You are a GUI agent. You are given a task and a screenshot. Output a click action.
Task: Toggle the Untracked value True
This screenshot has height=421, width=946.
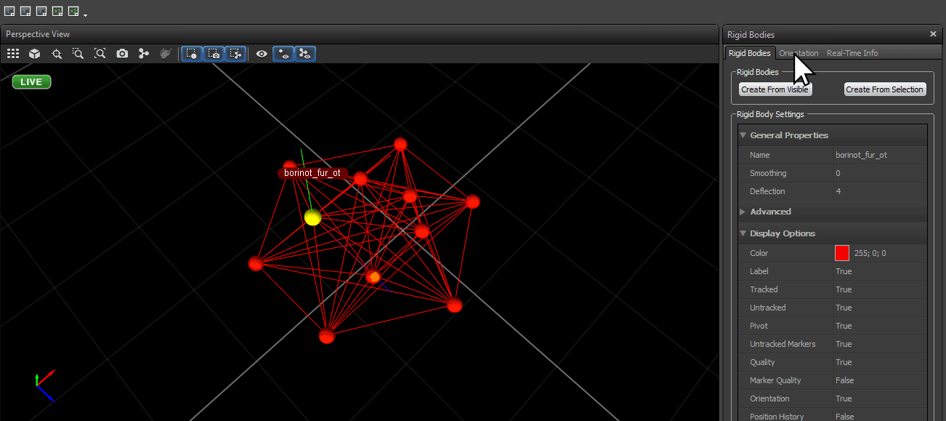(880, 308)
